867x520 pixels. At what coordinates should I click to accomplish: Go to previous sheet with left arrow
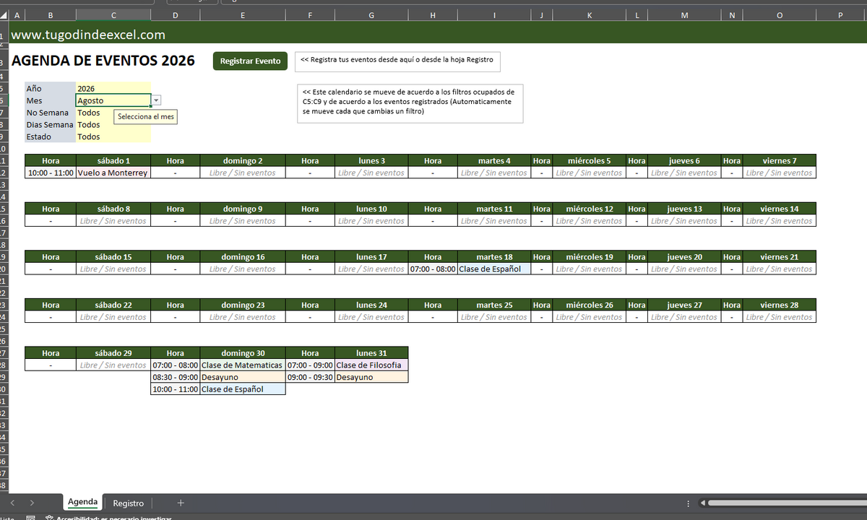(x=12, y=503)
